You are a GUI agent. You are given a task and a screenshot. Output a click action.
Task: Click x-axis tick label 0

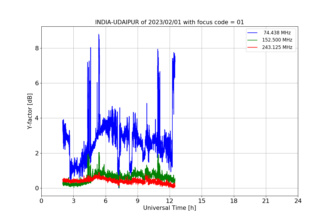(41, 201)
